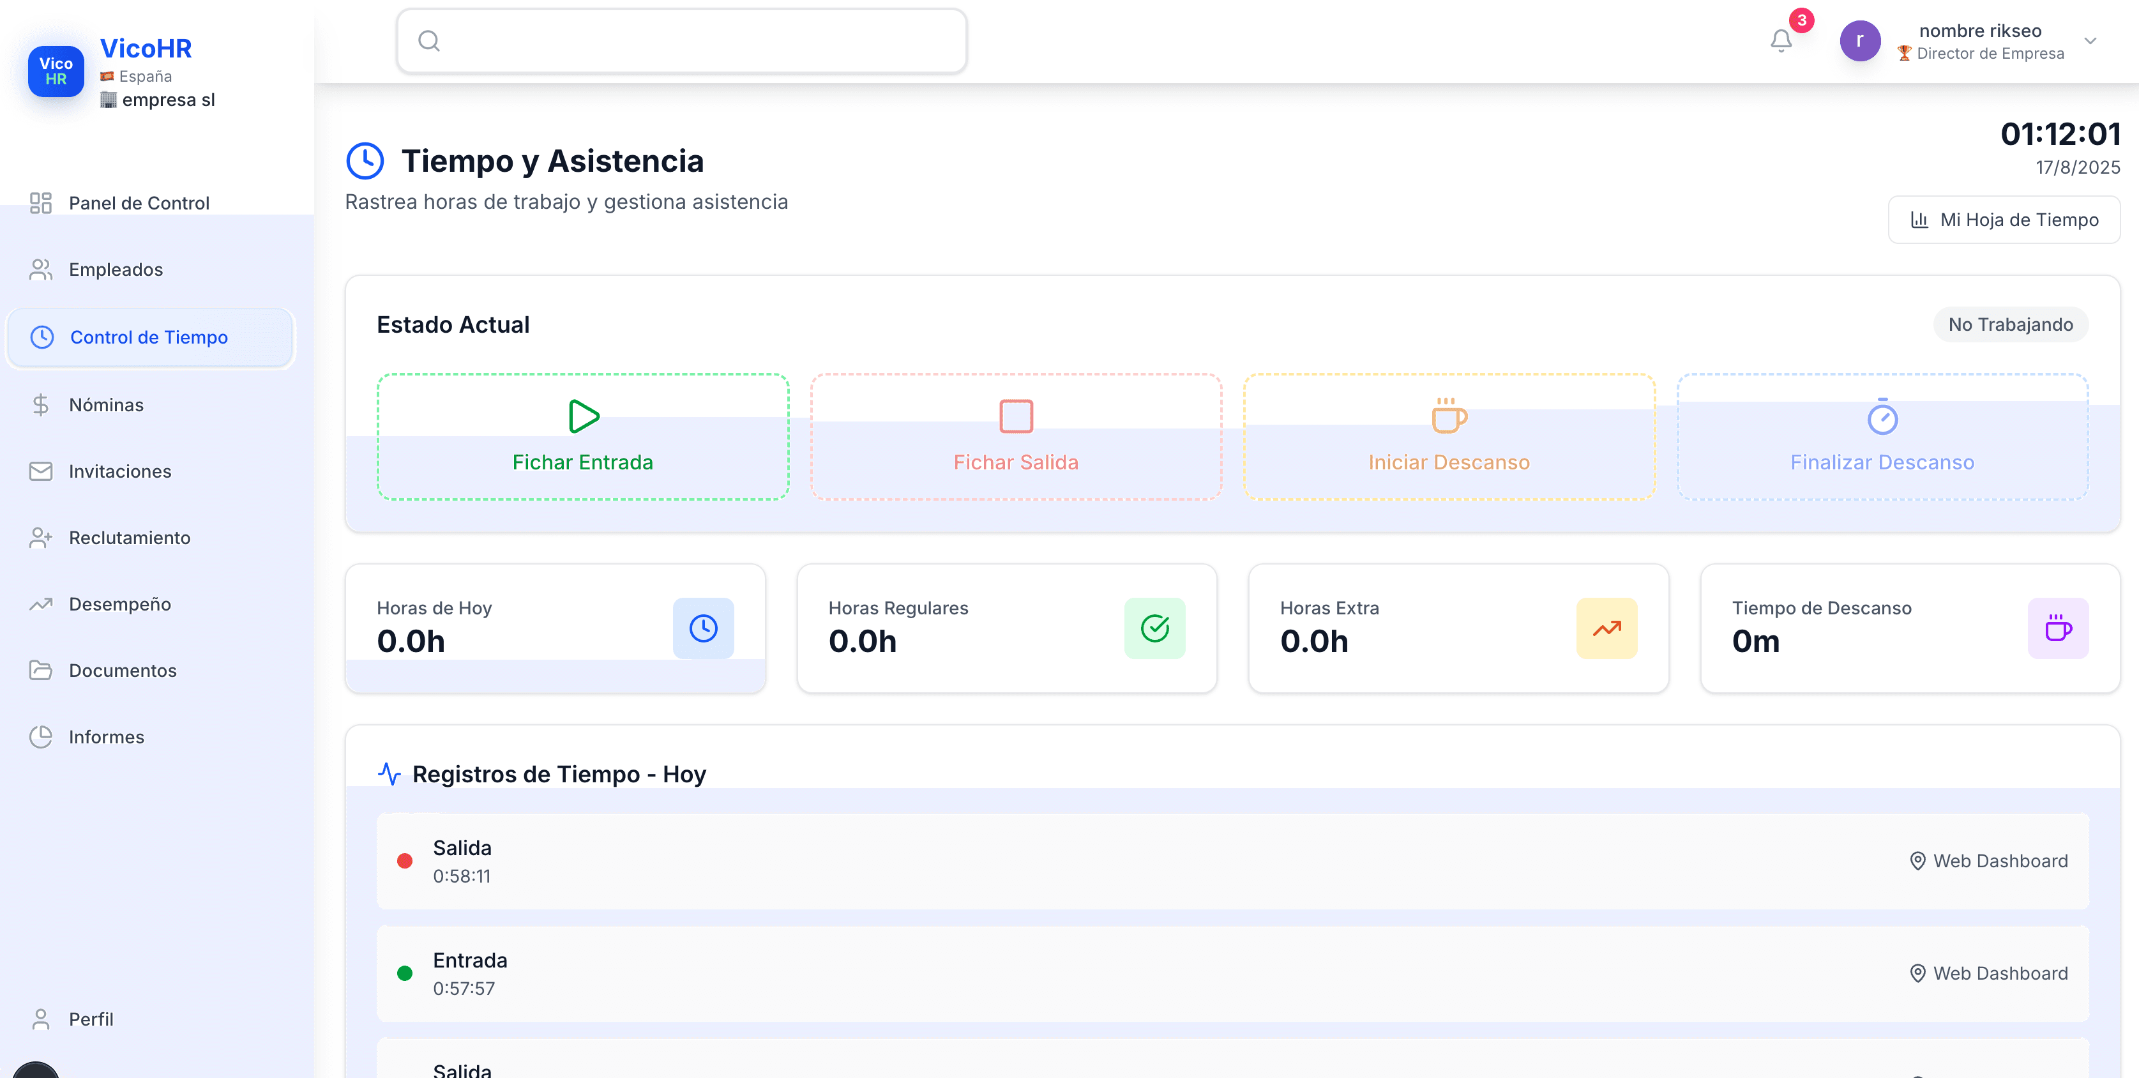
Task: Click the Tiempo de Descanso 0m value
Action: pyautogui.click(x=1755, y=641)
